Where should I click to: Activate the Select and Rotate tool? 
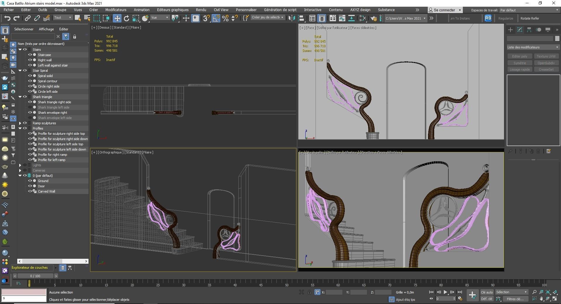[x=126, y=18]
